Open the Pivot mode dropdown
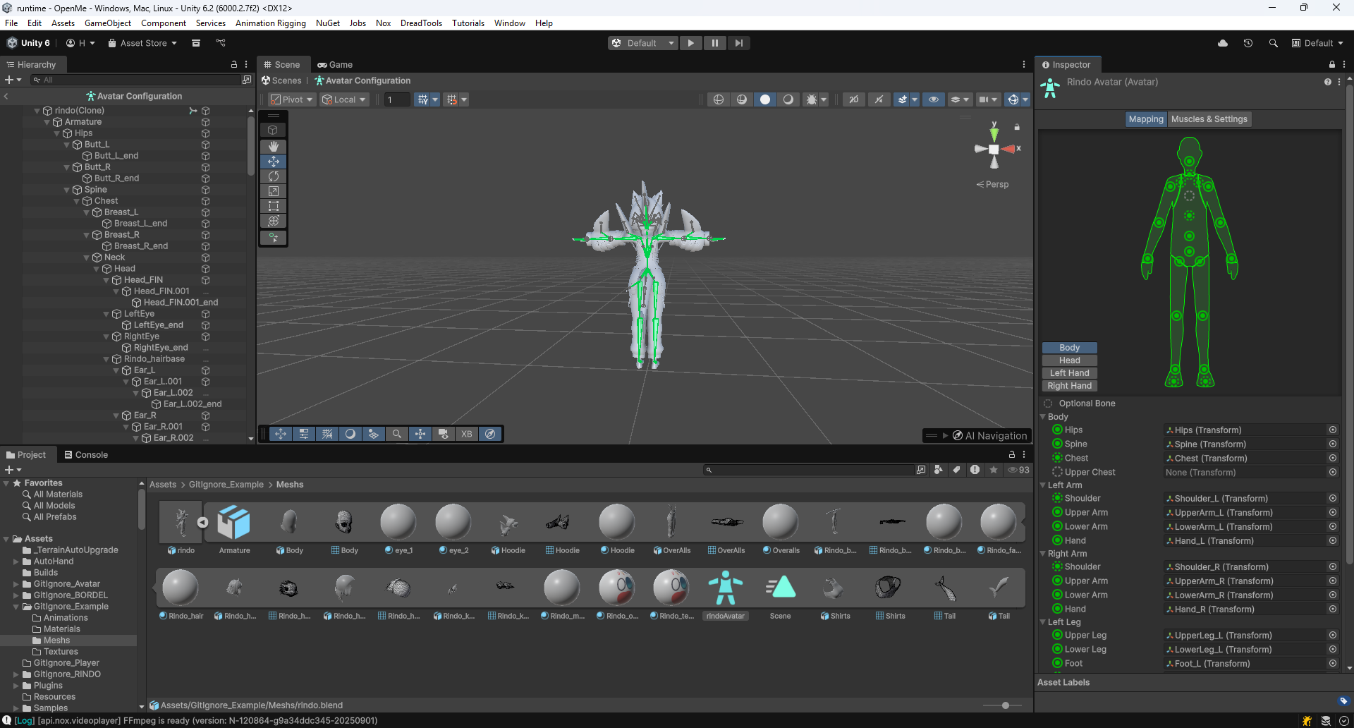The image size is (1354, 728). (291, 99)
